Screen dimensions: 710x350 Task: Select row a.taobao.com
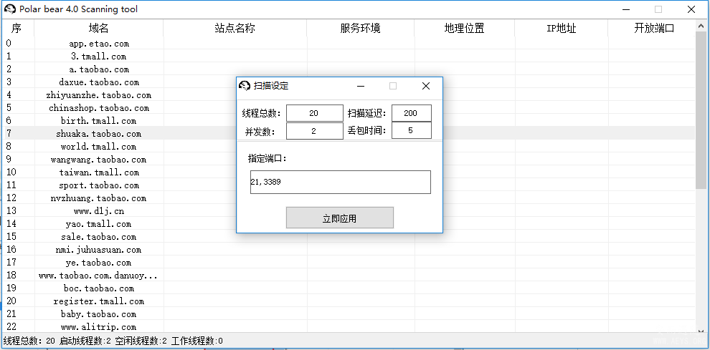pos(349,69)
